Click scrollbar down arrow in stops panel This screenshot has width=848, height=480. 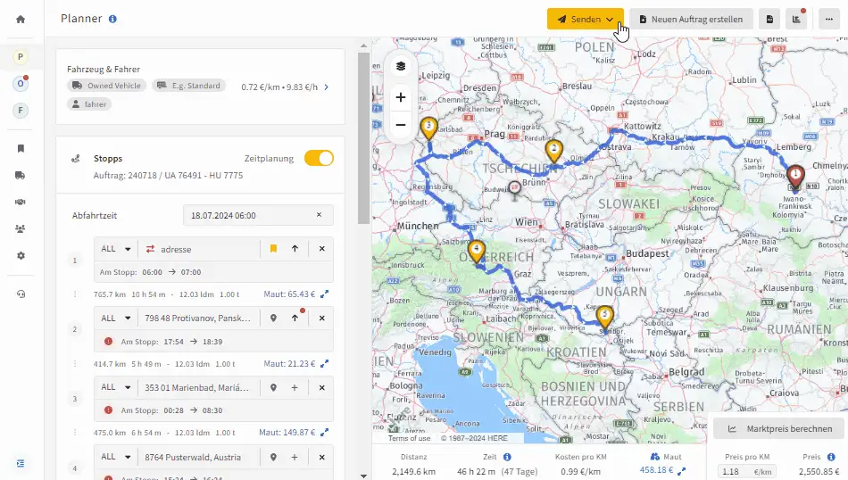(x=363, y=476)
